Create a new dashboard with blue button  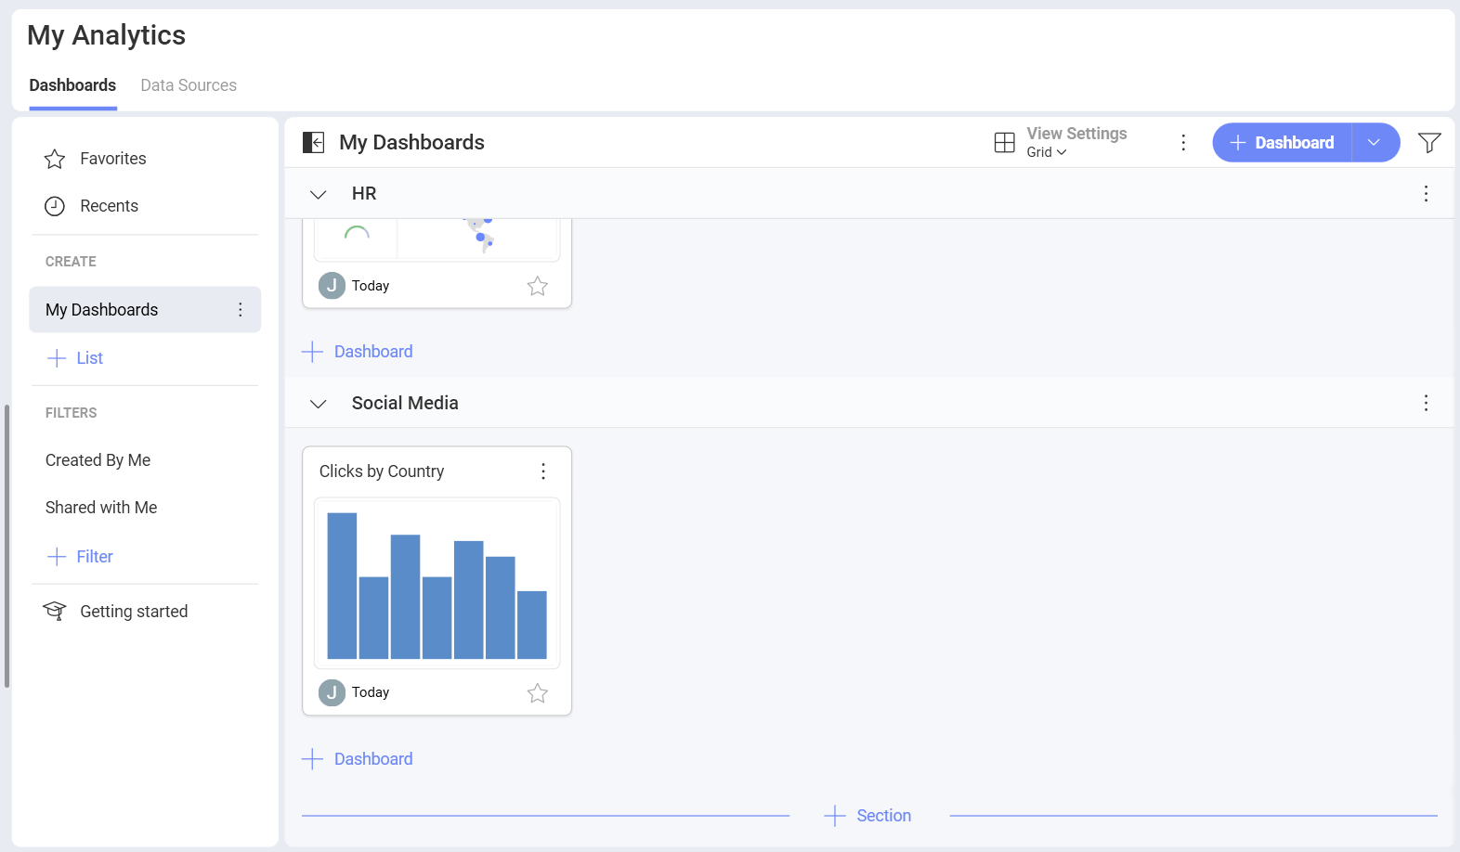1282,142
